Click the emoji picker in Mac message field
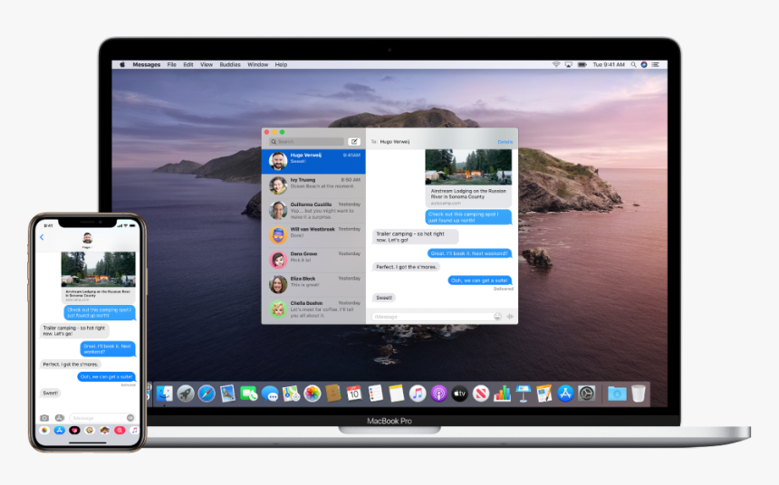Screen dimensions: 779x485 point(497,316)
